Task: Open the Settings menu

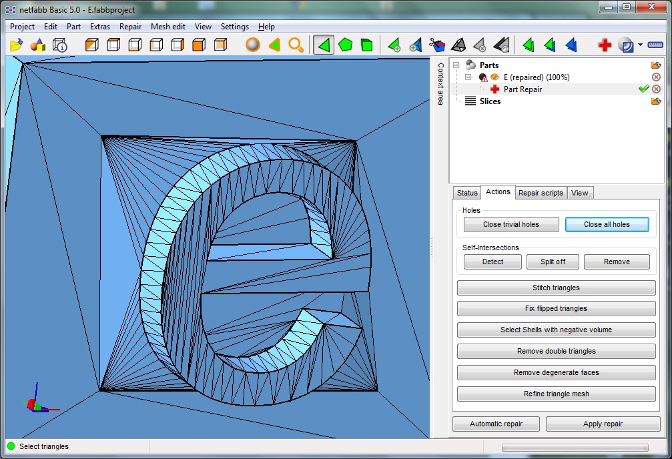Action: (x=234, y=27)
